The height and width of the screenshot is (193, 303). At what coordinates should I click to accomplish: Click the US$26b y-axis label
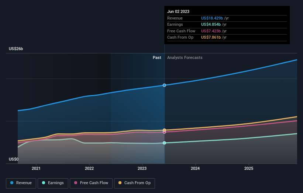point(16,49)
